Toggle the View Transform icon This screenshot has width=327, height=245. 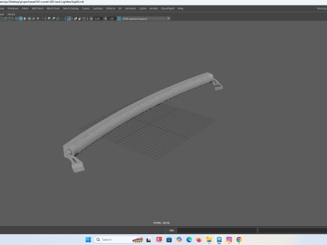tap(119, 18)
